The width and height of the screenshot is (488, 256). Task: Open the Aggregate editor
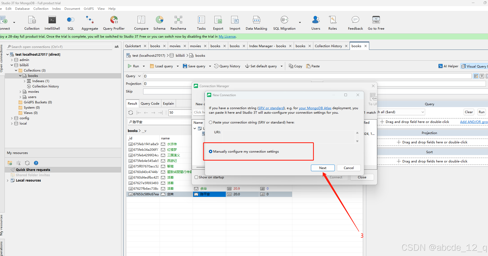[90, 23]
